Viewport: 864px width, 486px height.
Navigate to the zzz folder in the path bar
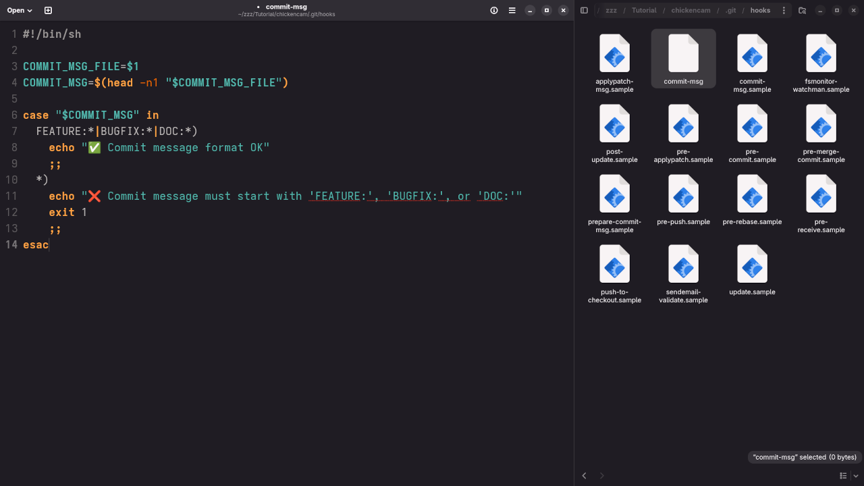pyautogui.click(x=611, y=10)
